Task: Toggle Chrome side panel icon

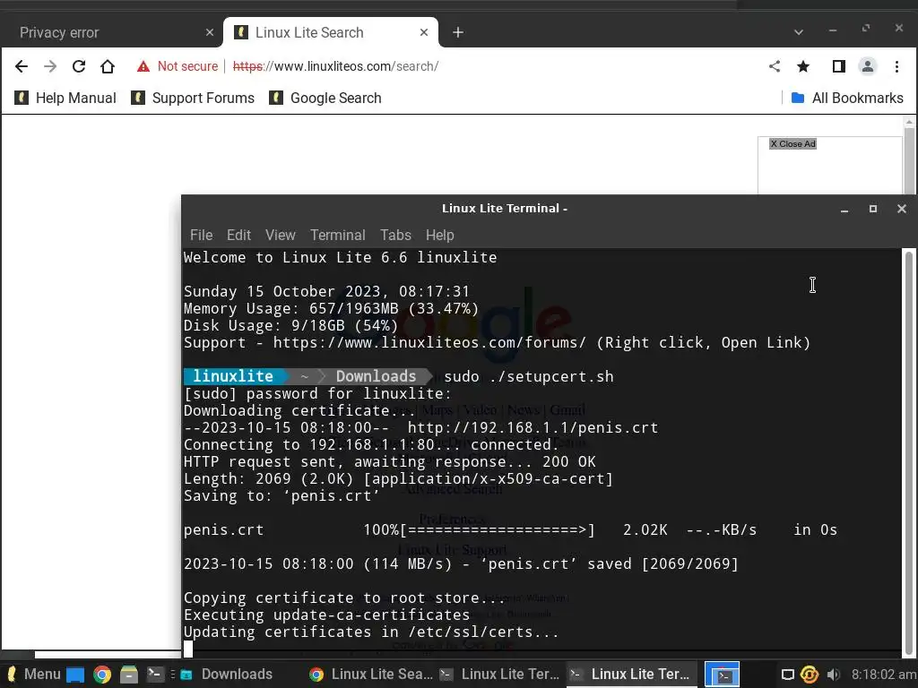Action: pos(838,66)
